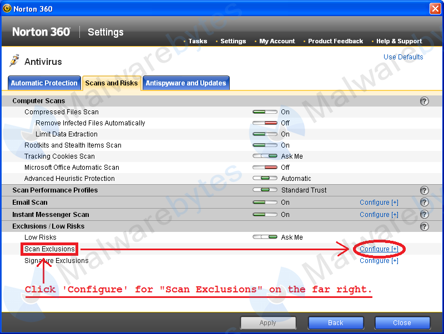
Task: Open help for Scan Performance Profiles
Action: [x=424, y=190]
